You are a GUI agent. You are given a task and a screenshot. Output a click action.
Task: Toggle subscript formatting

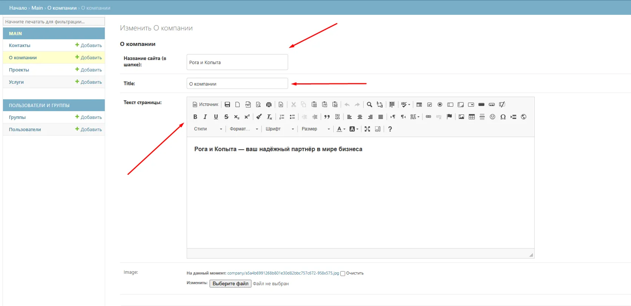(x=237, y=117)
